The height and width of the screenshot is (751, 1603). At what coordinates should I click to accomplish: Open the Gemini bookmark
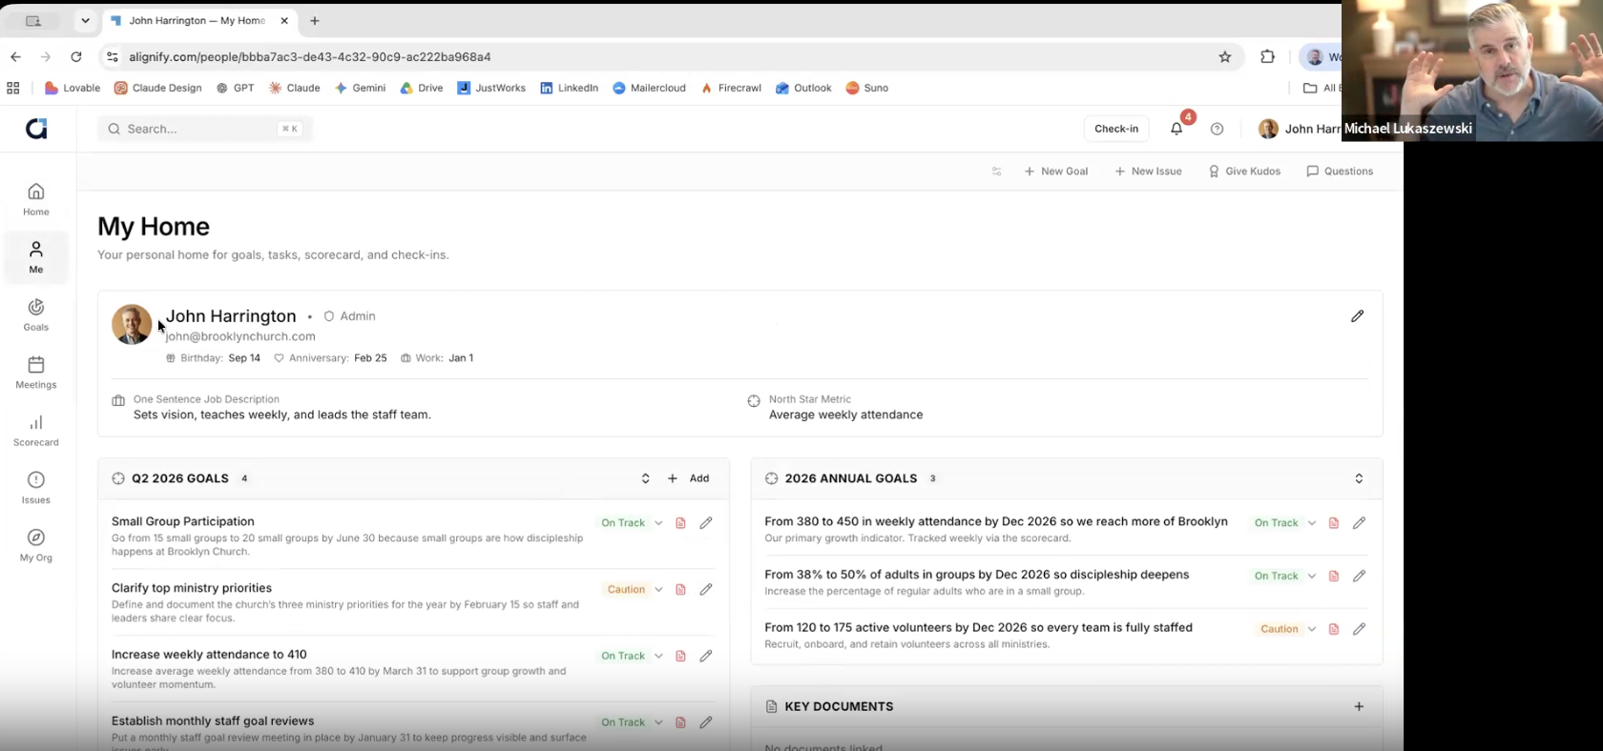(x=360, y=88)
